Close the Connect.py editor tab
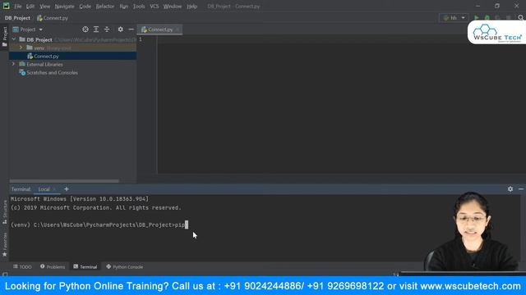The width and height of the screenshot is (526, 295). click(178, 29)
